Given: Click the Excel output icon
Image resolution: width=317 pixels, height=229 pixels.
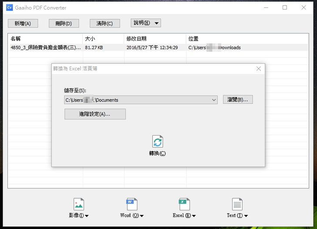Looking at the screenshot, I should [184, 204].
